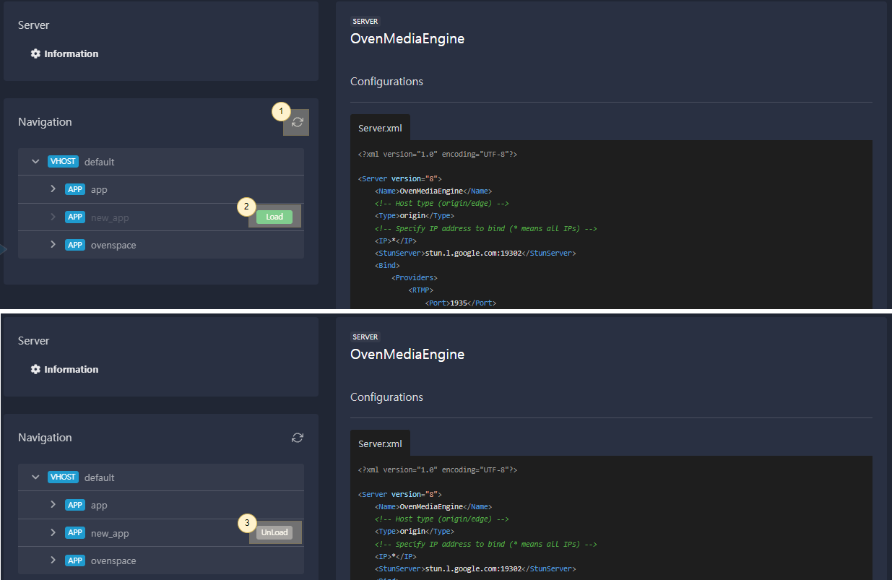Click 'Configurations' heading in lower screenshot
This screenshot has width=892, height=580.
[386, 397]
